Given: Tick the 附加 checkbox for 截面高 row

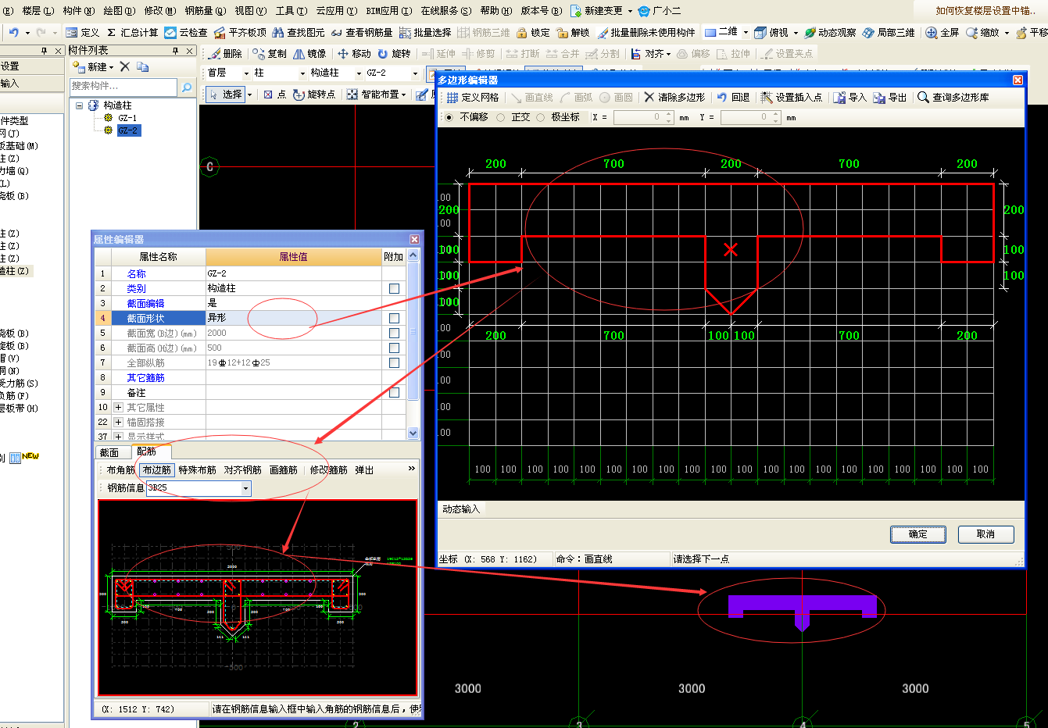Looking at the screenshot, I should click(x=394, y=348).
